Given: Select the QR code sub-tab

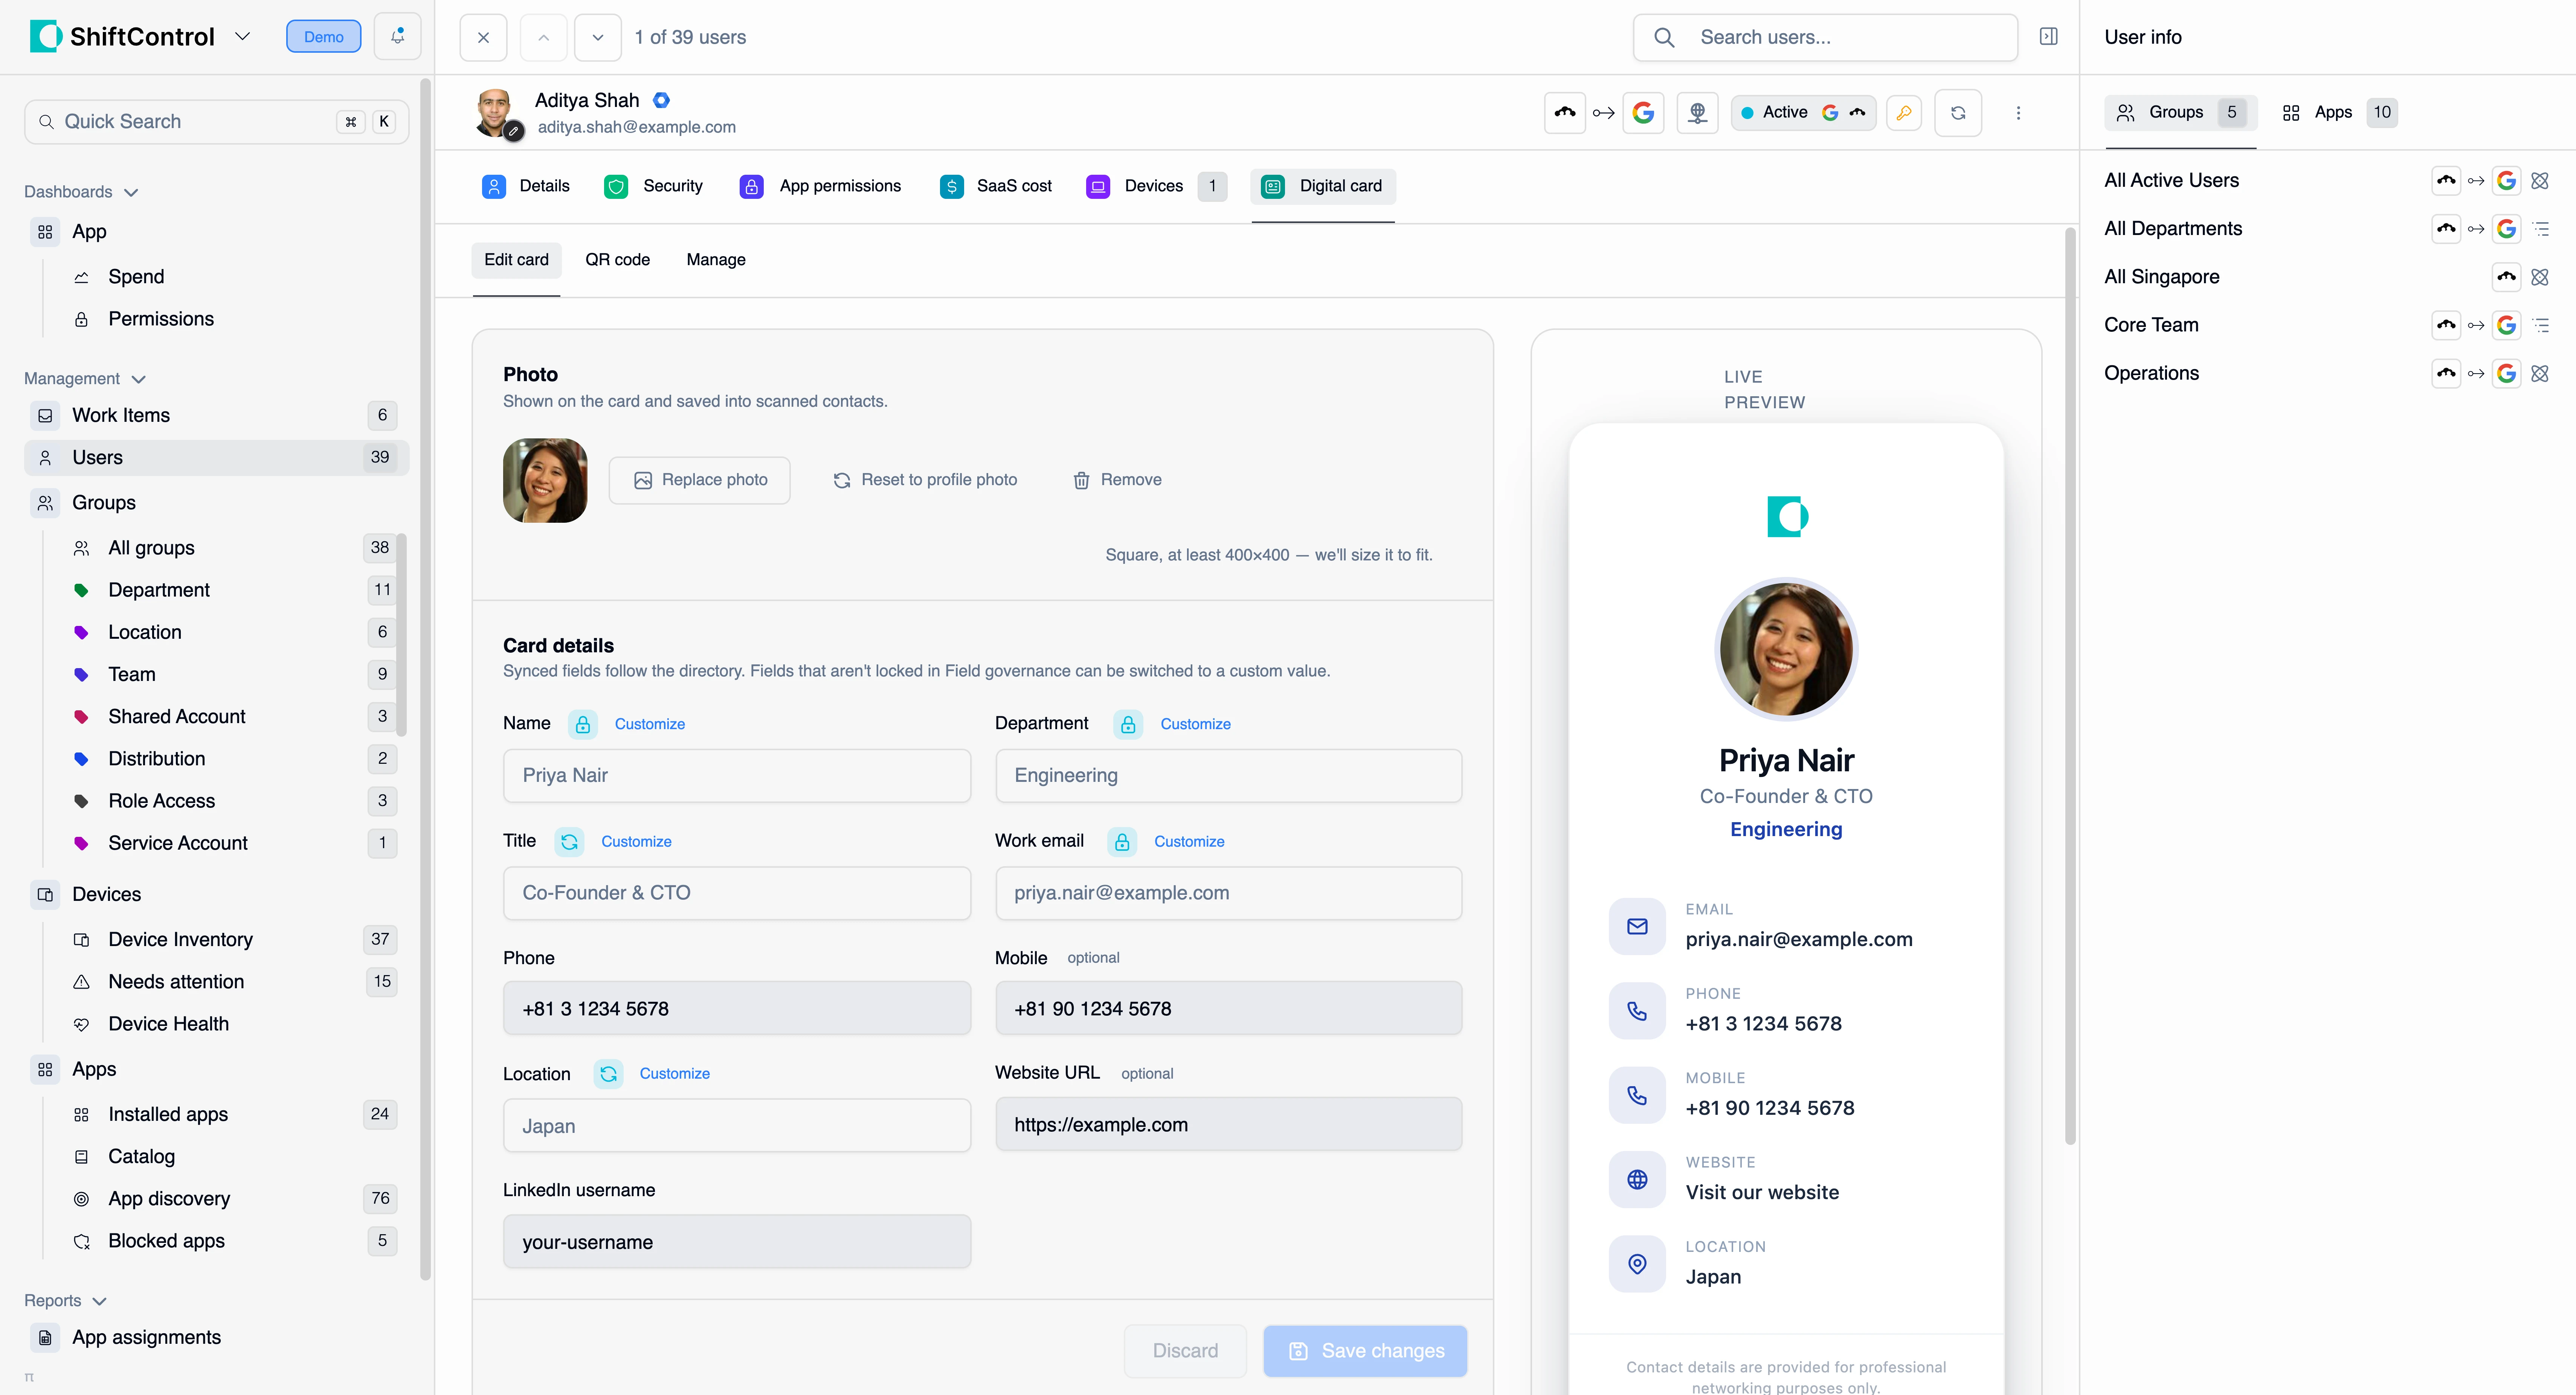Looking at the screenshot, I should [x=617, y=260].
